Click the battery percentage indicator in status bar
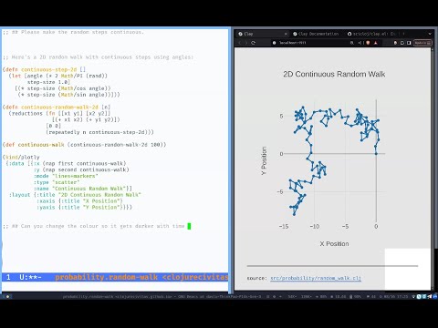Viewport: 438px width, 328px height. tap(356, 296)
